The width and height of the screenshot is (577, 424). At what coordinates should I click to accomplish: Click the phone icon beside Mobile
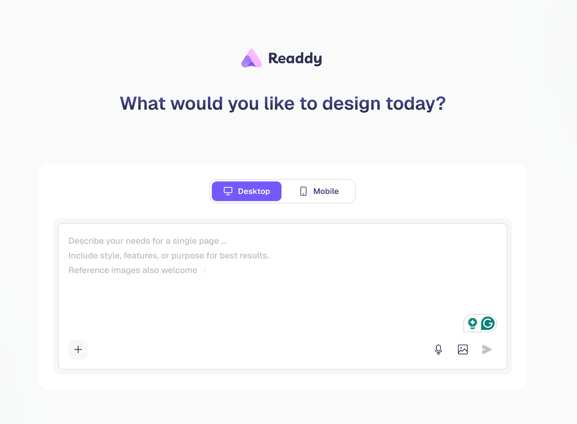point(303,191)
